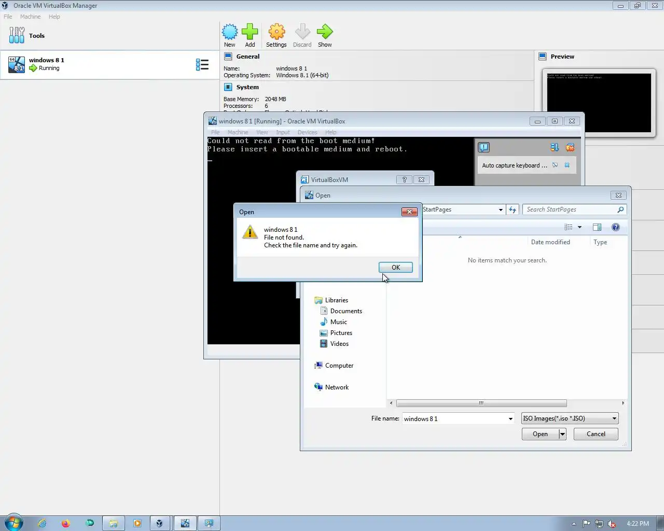Click the Action Center flag tray icon
Viewport: 664px width, 531px height.
[x=586, y=524]
